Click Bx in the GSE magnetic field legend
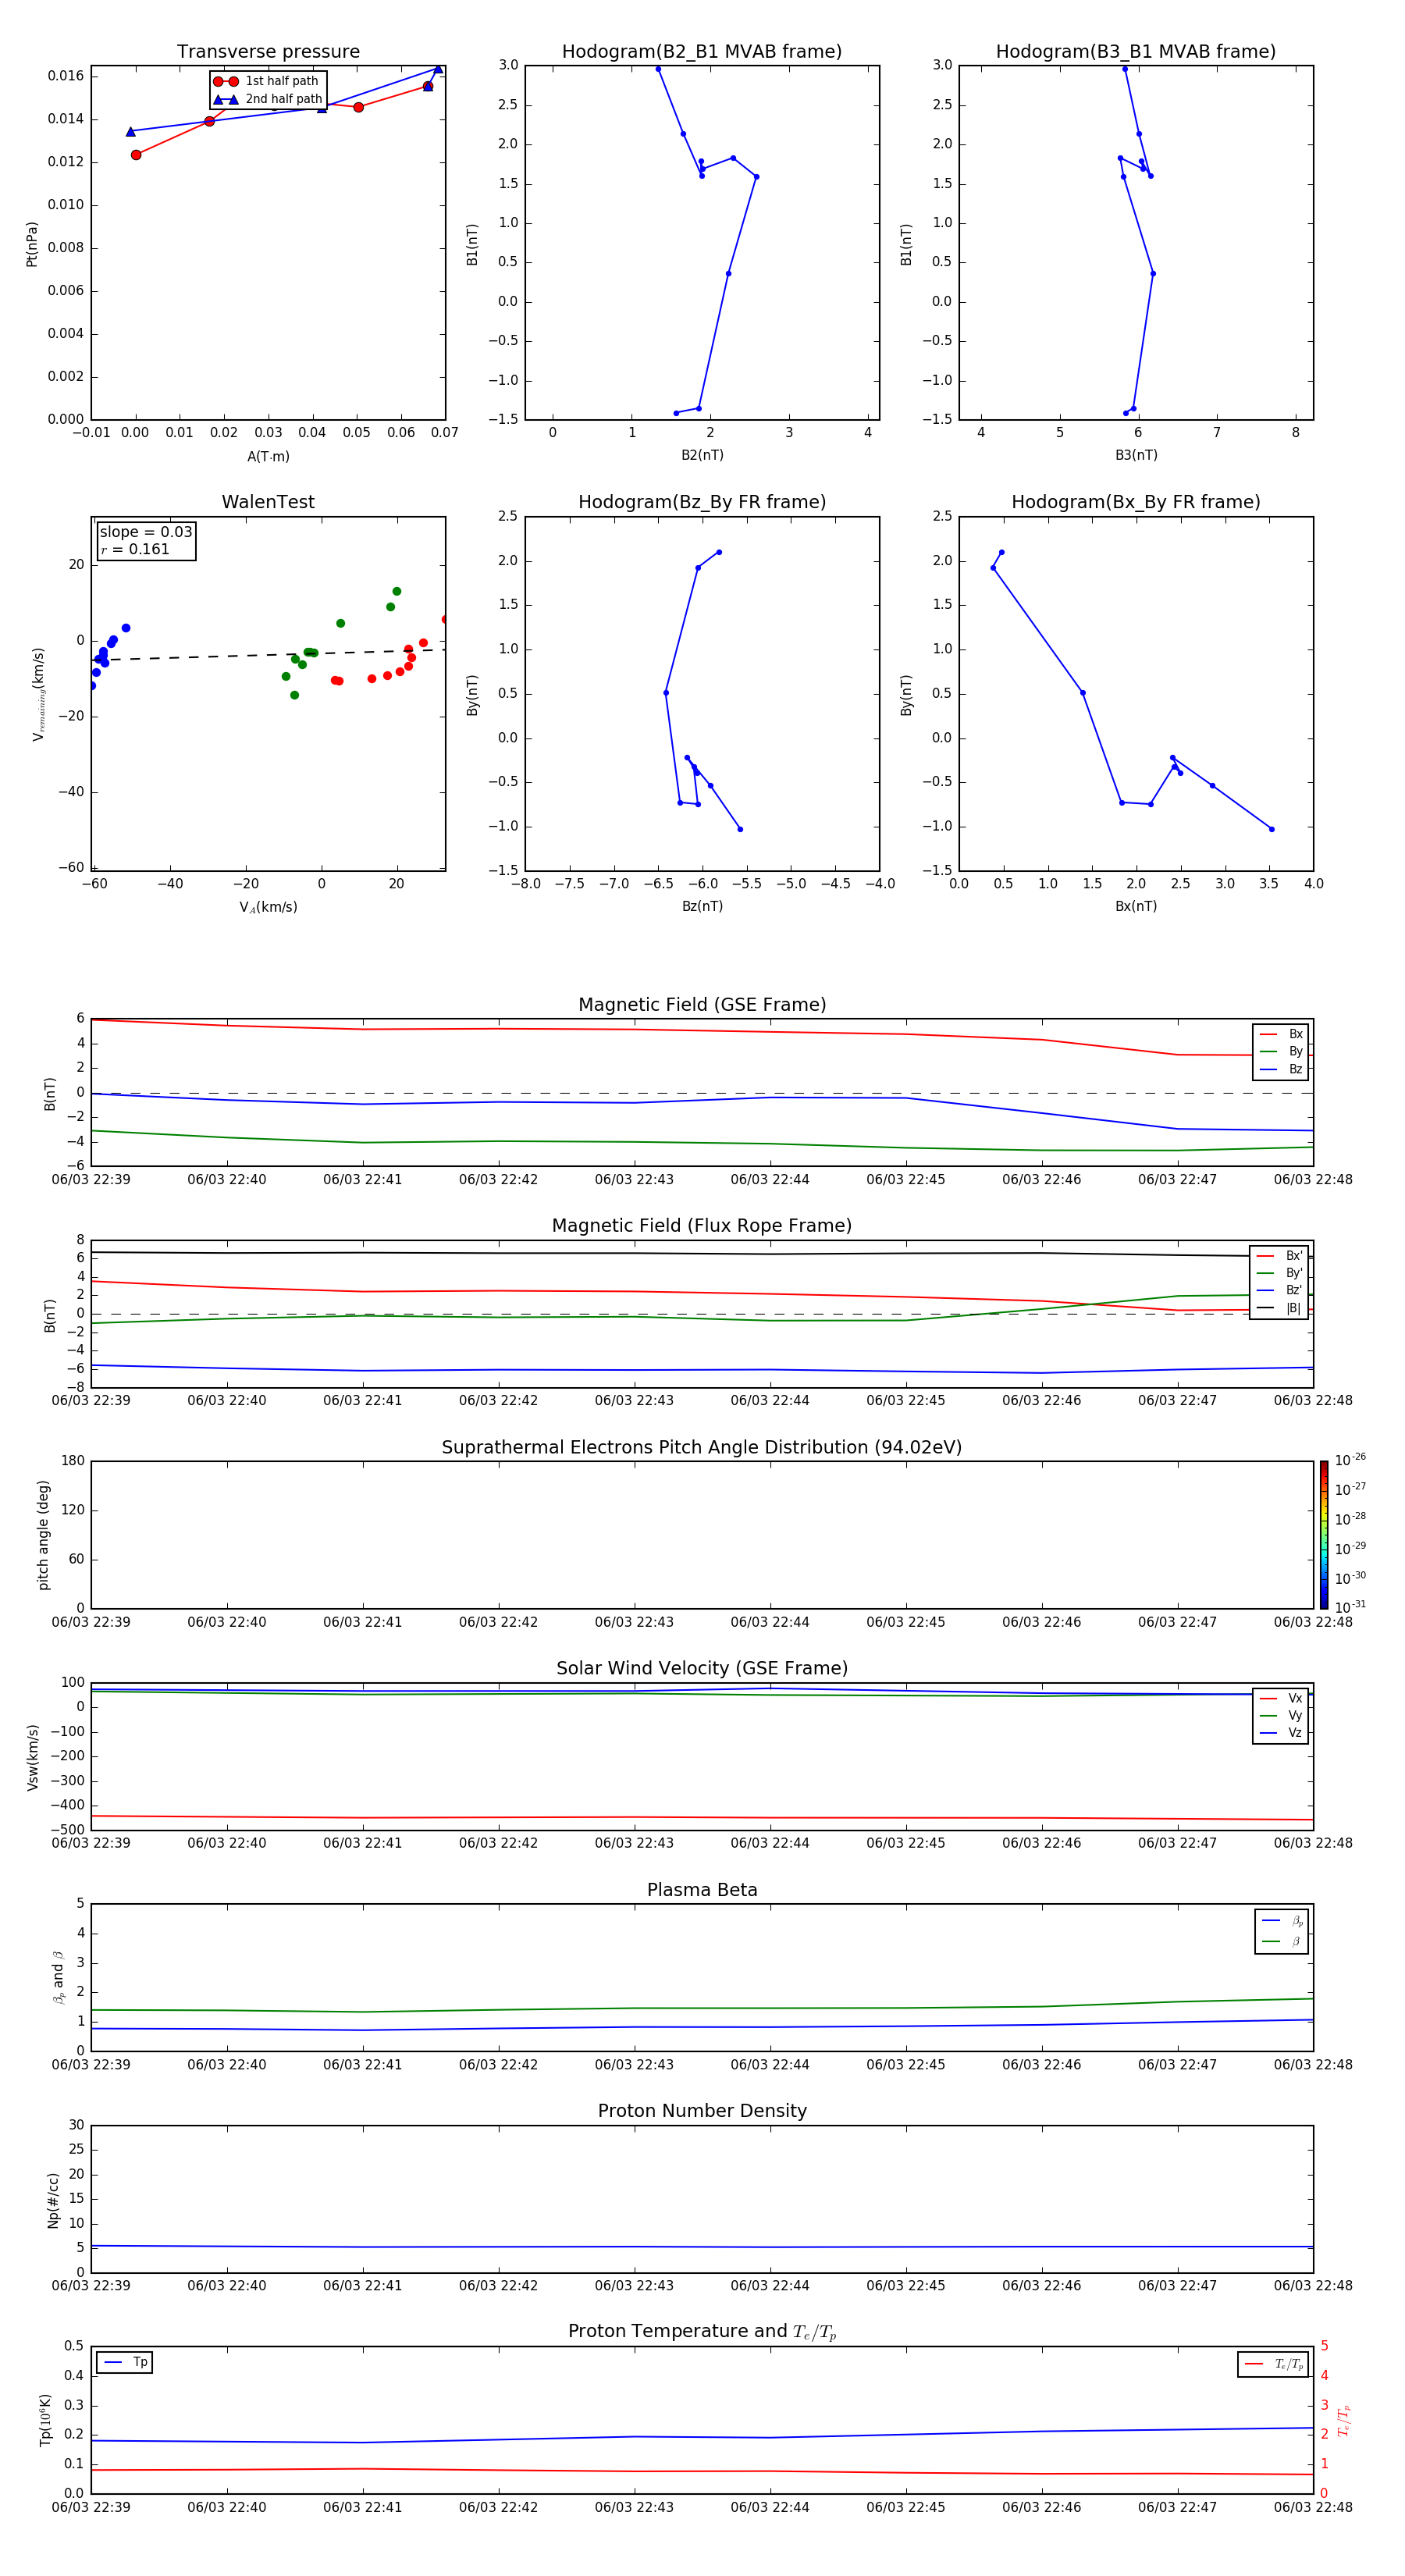The height and width of the screenshot is (2576, 1405). coord(1281,1034)
